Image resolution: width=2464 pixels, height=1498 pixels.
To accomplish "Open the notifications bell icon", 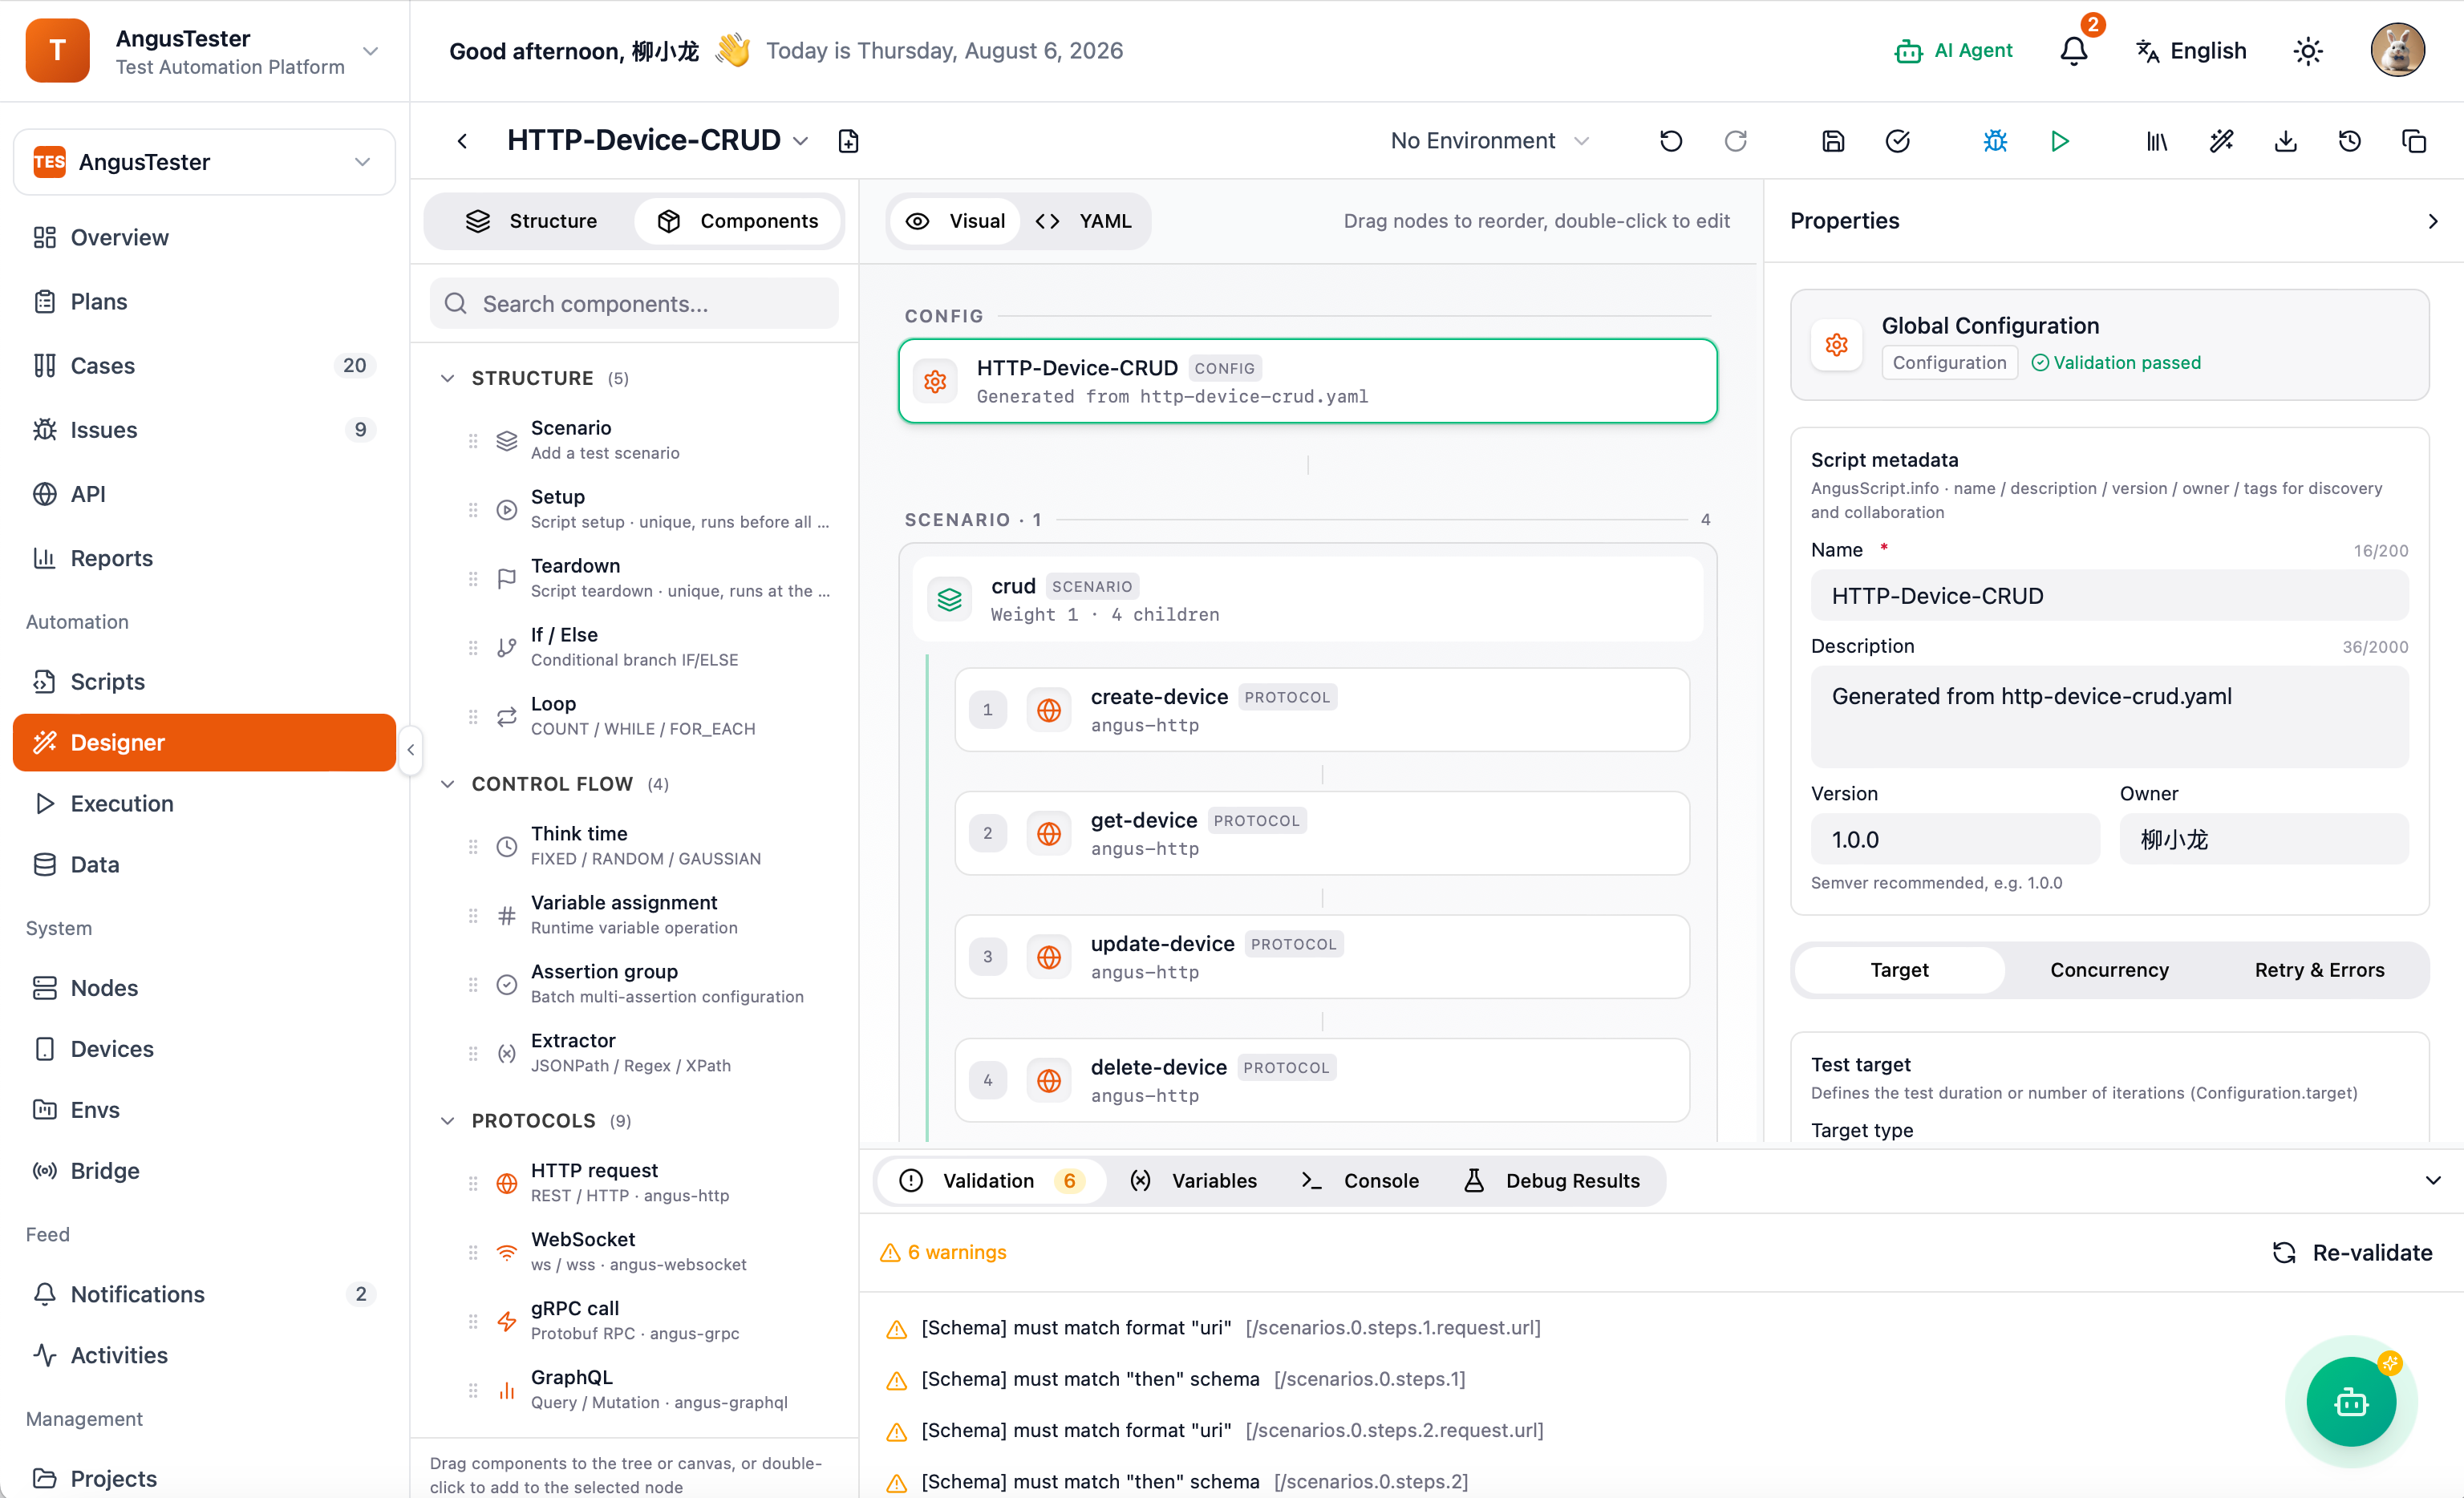I will (x=2074, y=51).
